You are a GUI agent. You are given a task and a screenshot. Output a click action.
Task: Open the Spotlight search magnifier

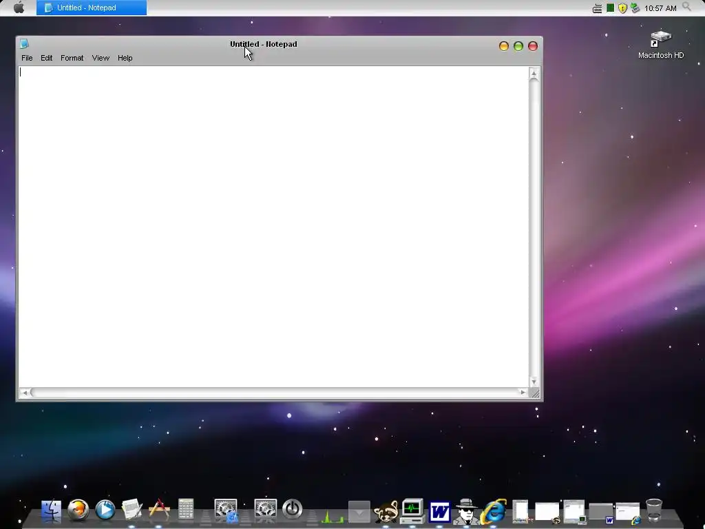pos(686,7)
